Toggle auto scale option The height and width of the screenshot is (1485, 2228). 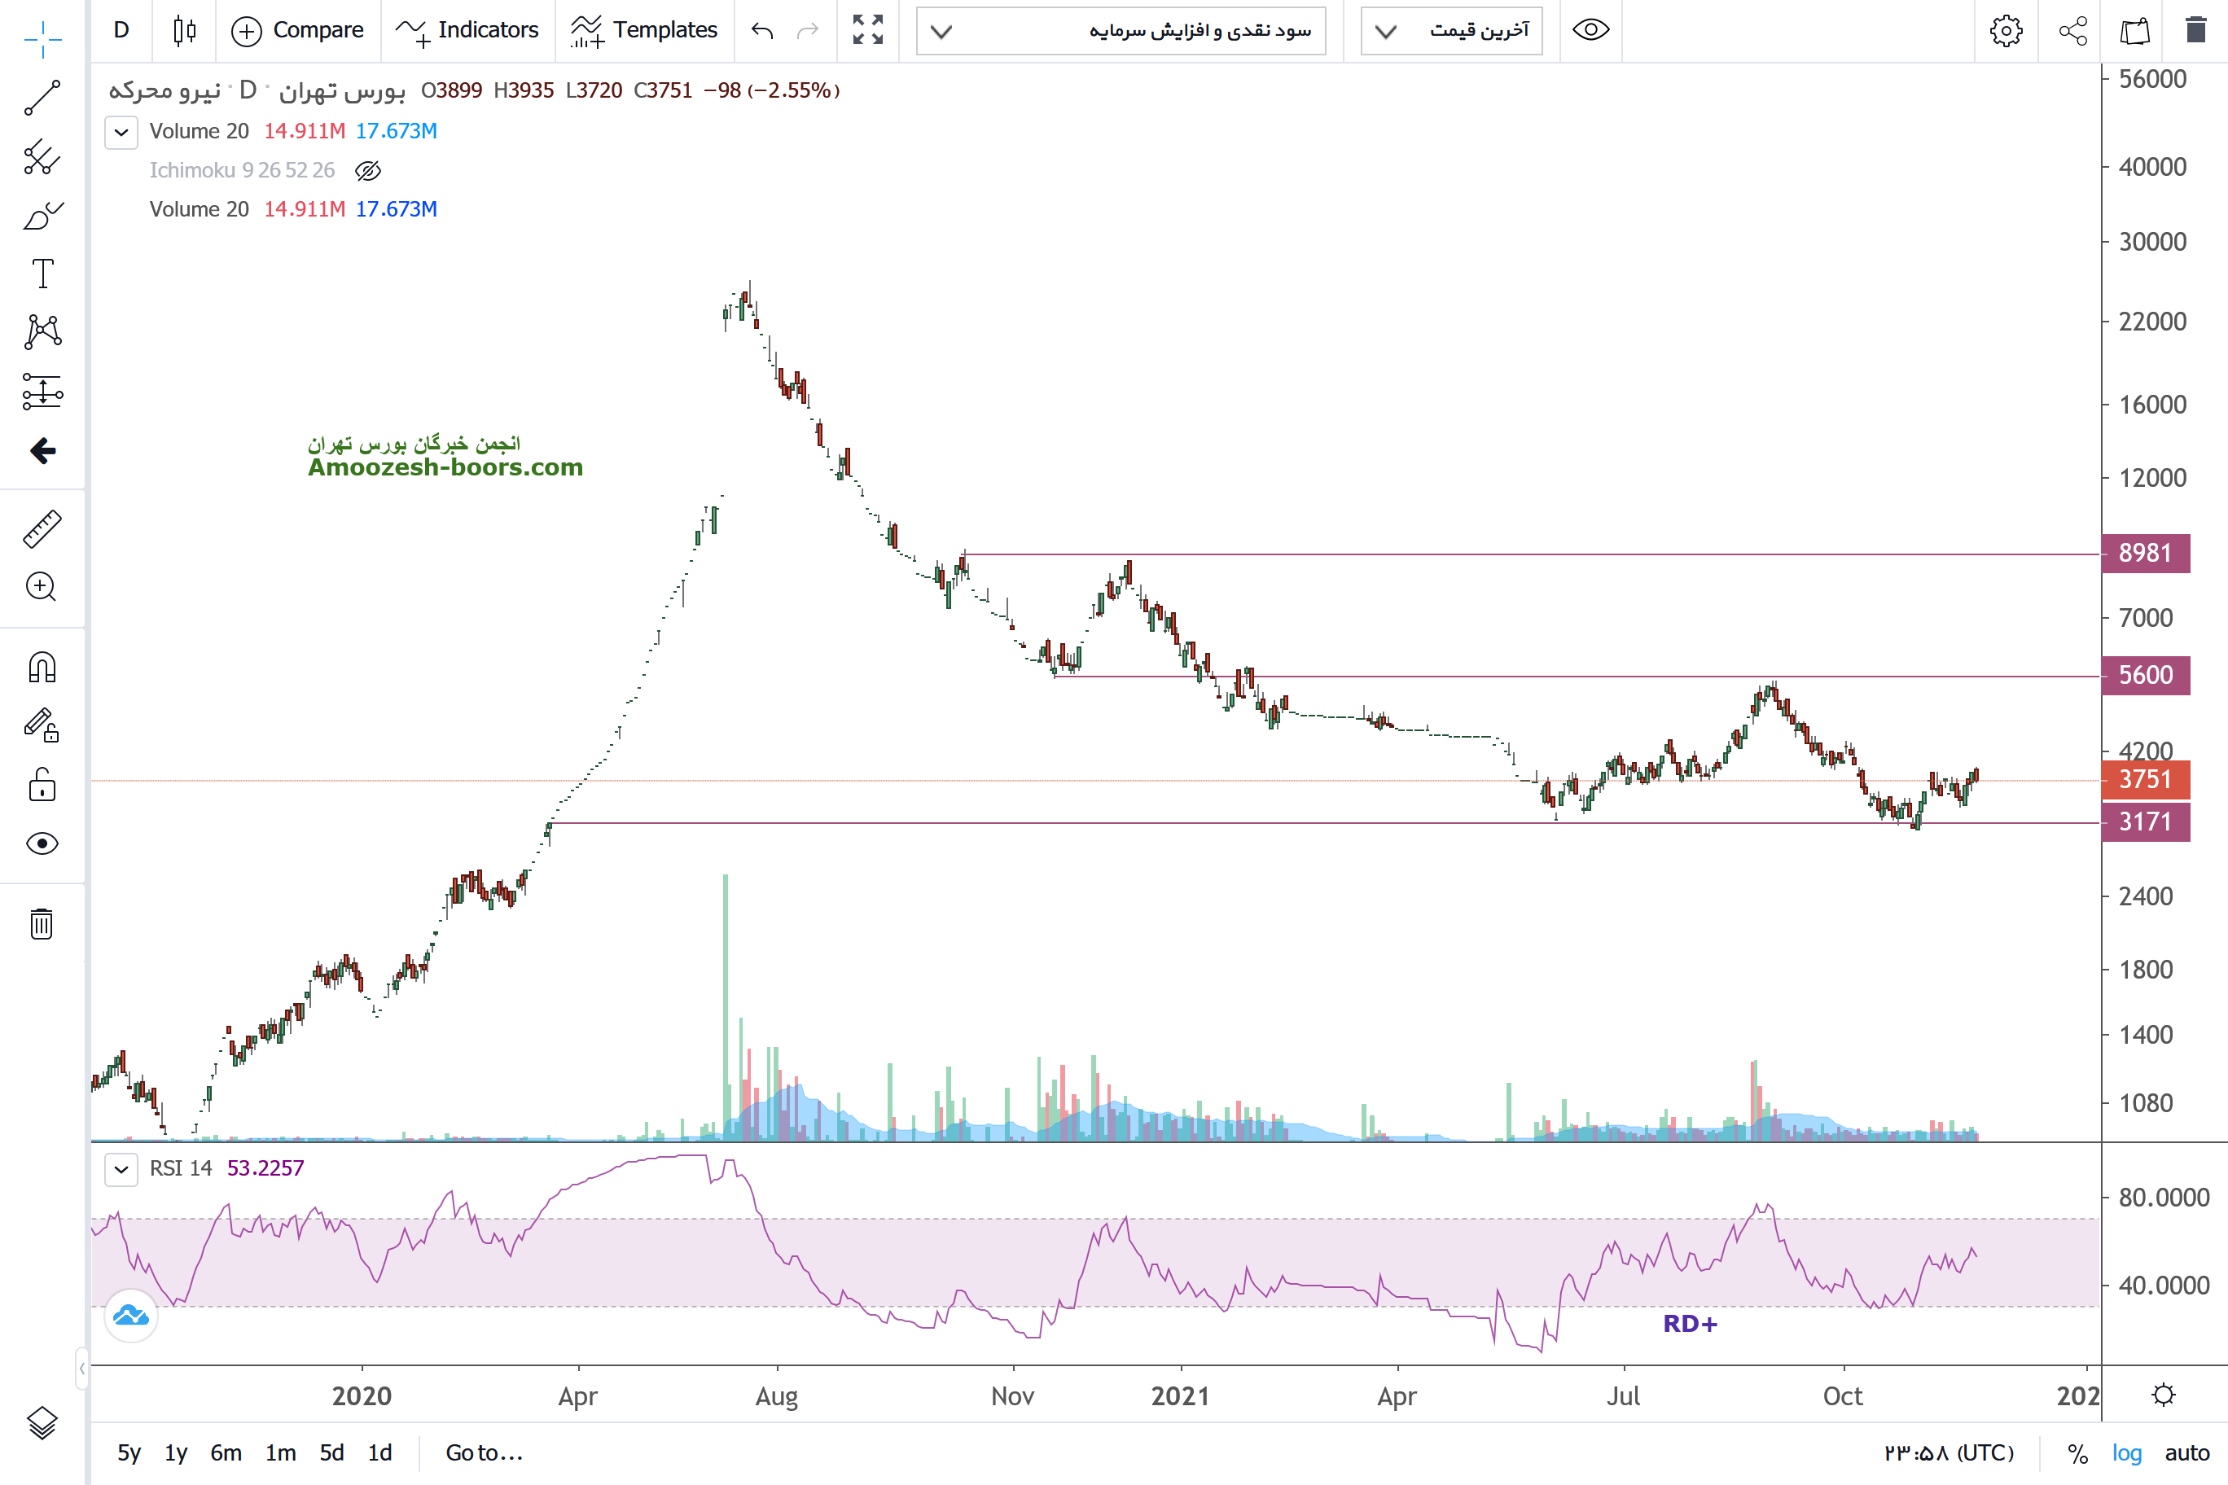[x=2186, y=1452]
